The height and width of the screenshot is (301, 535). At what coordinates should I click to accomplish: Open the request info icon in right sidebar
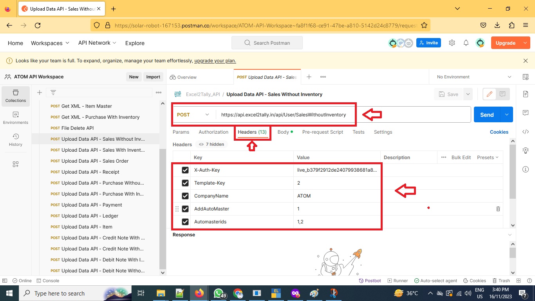[526, 169]
